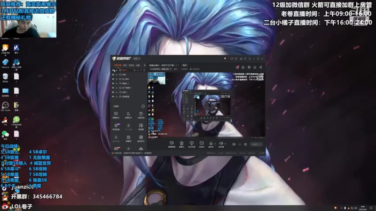Add a camera source from bottom toolbar

click(x=181, y=144)
